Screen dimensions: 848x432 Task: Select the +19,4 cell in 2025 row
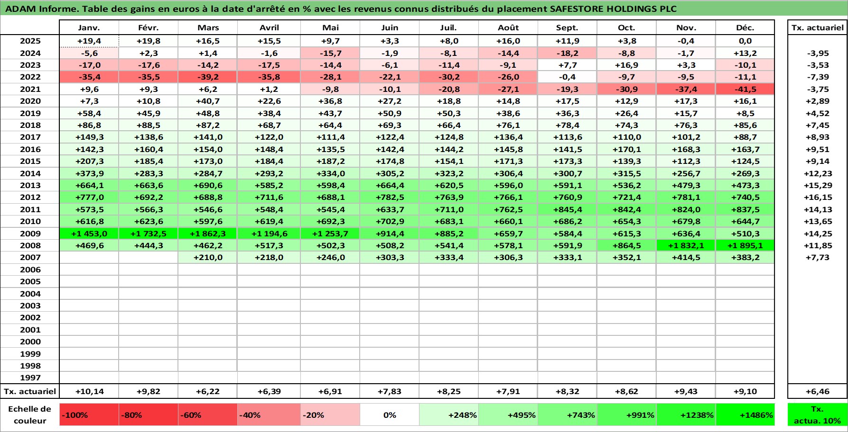point(89,41)
